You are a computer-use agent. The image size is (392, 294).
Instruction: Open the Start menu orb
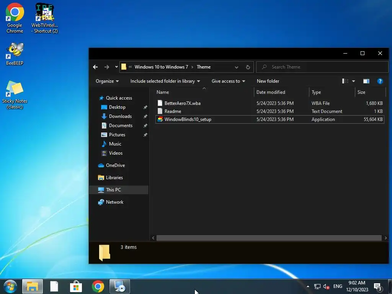(10, 286)
